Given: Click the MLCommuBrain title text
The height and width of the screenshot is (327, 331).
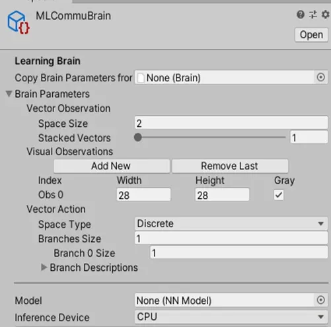Looking at the screenshot, I should pos(73,16).
